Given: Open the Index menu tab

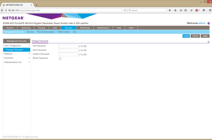Looking at the screenshot, I should (131, 28).
